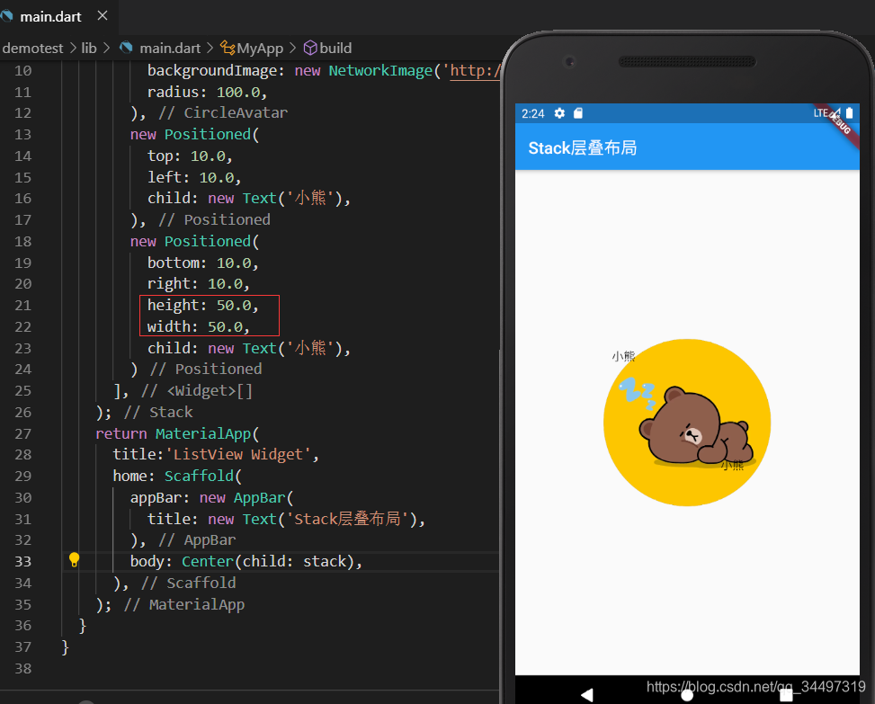Open the lightbulb quick-fix on line 33

coord(74,560)
